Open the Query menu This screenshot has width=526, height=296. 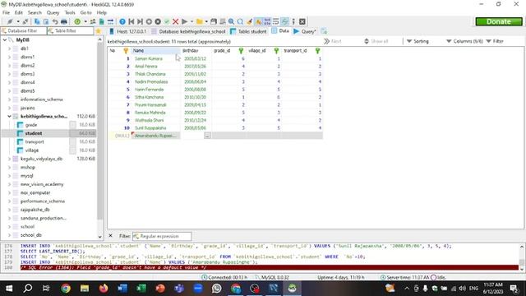53,12
